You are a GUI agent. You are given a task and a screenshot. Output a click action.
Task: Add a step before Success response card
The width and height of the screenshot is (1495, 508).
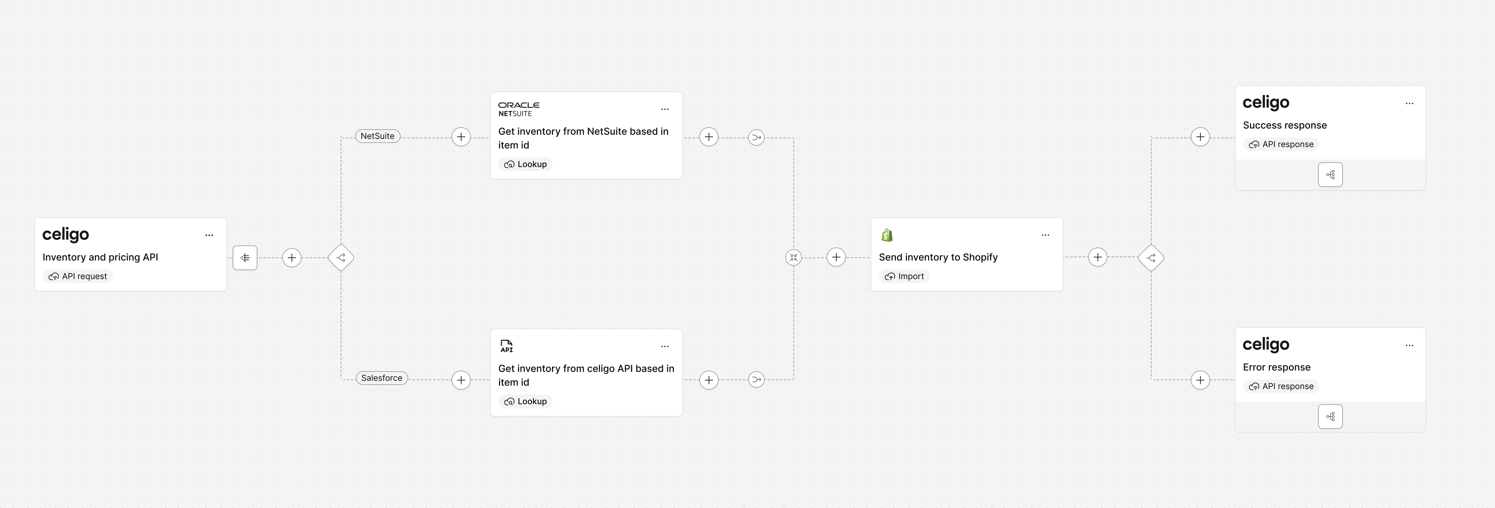point(1200,137)
